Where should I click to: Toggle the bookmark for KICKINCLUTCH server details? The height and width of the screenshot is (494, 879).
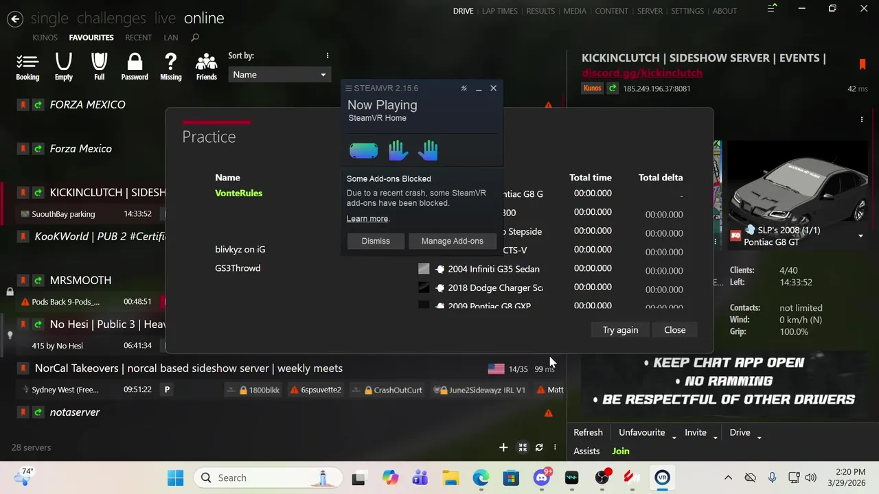coord(863,64)
